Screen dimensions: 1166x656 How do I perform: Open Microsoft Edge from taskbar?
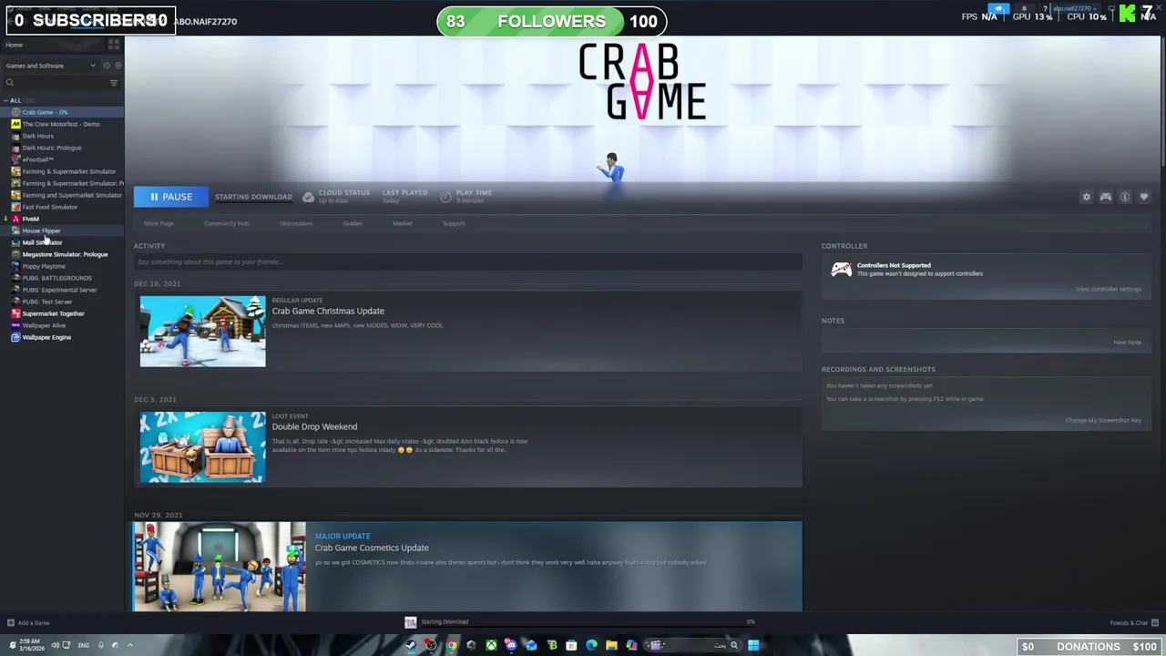pos(591,645)
